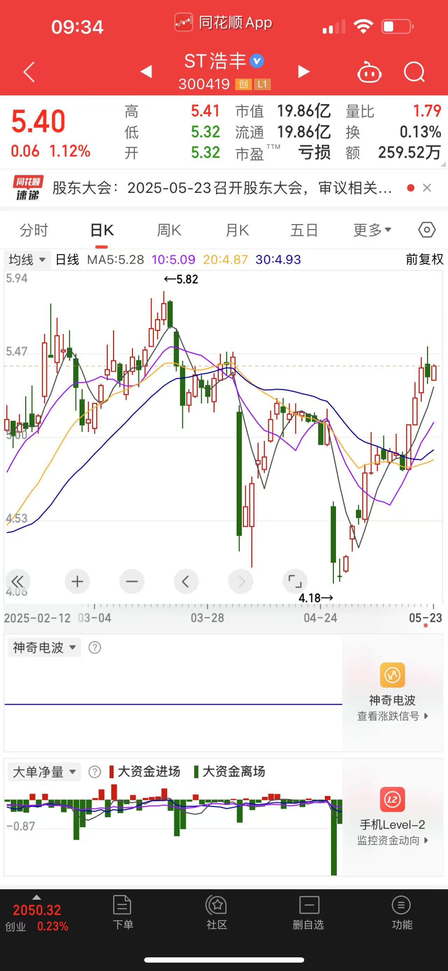Dismiss the 股东大会 news banner
This screenshot has width=448, height=971.
(x=427, y=188)
